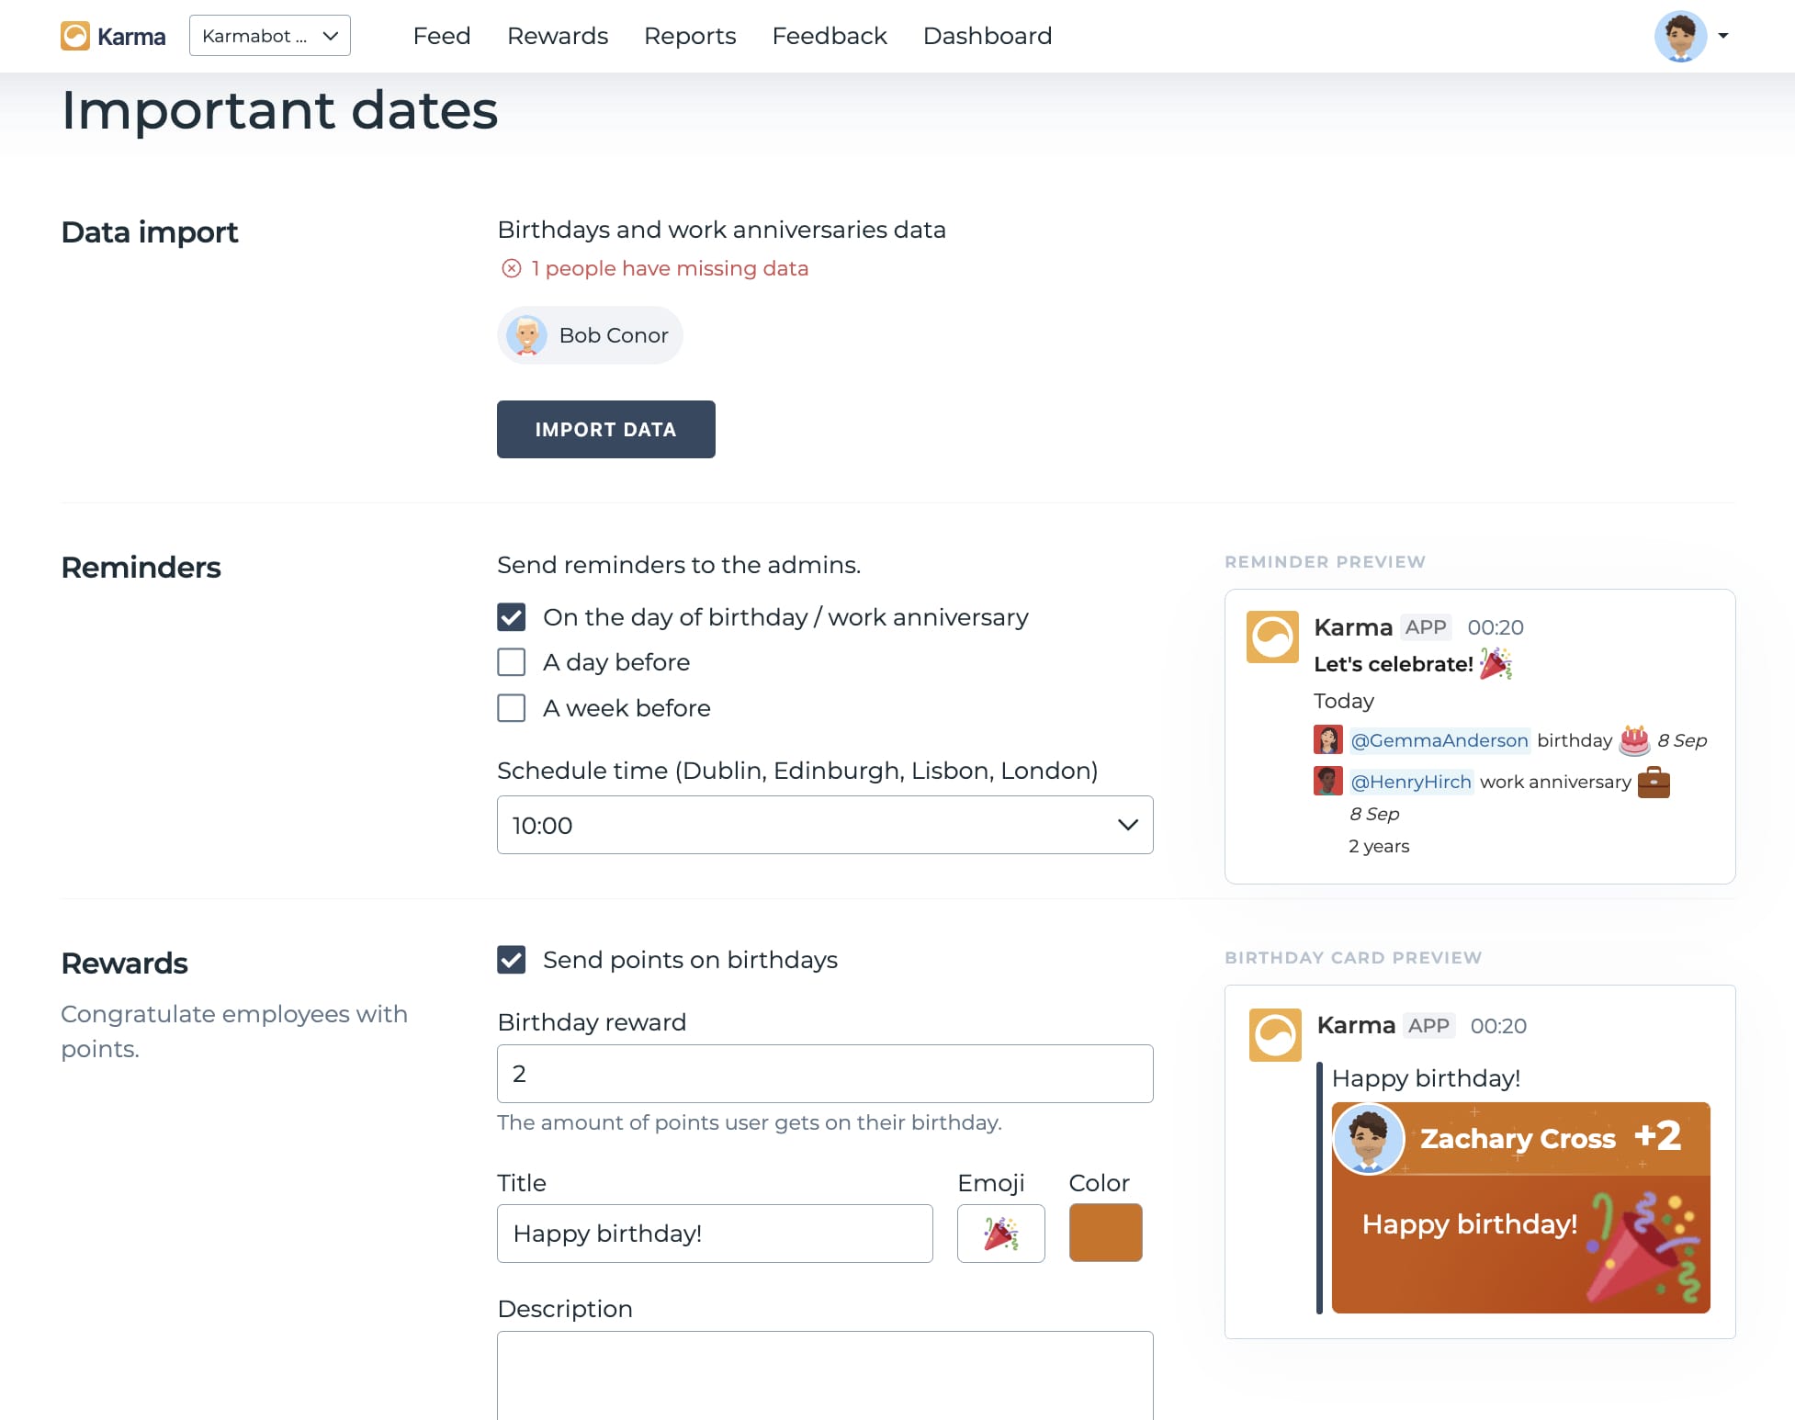This screenshot has width=1795, height=1420.
Task: Open the orange card color swatch
Action: pos(1105,1233)
